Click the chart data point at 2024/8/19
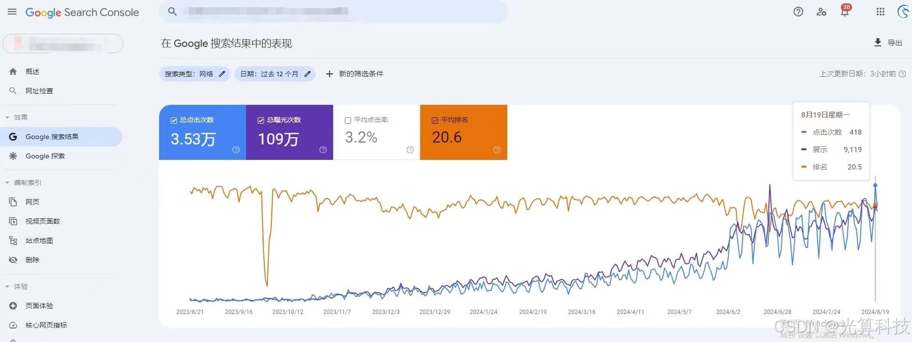The width and height of the screenshot is (912, 342). 875,185
